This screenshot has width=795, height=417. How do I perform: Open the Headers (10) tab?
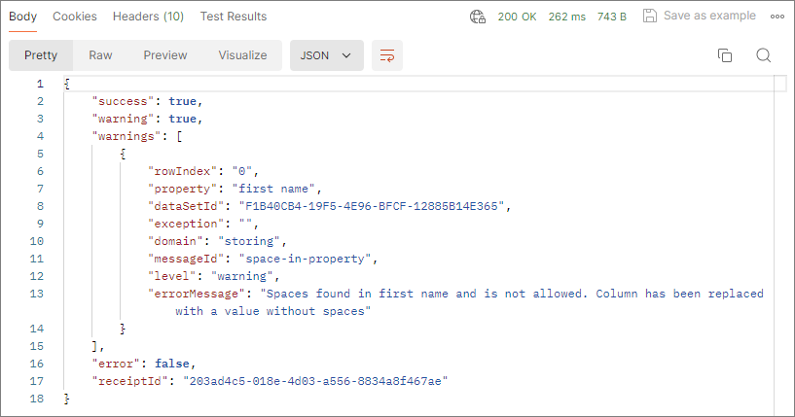coord(148,17)
